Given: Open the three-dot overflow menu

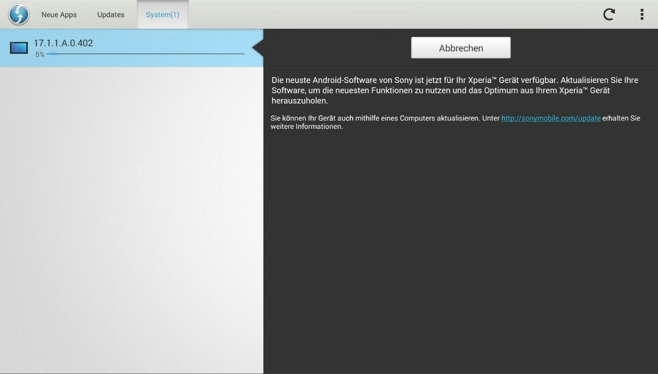Looking at the screenshot, I should 642,14.
